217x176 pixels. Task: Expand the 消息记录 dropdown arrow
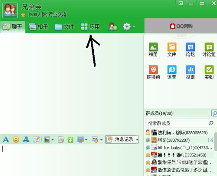pyautogui.click(x=137, y=139)
